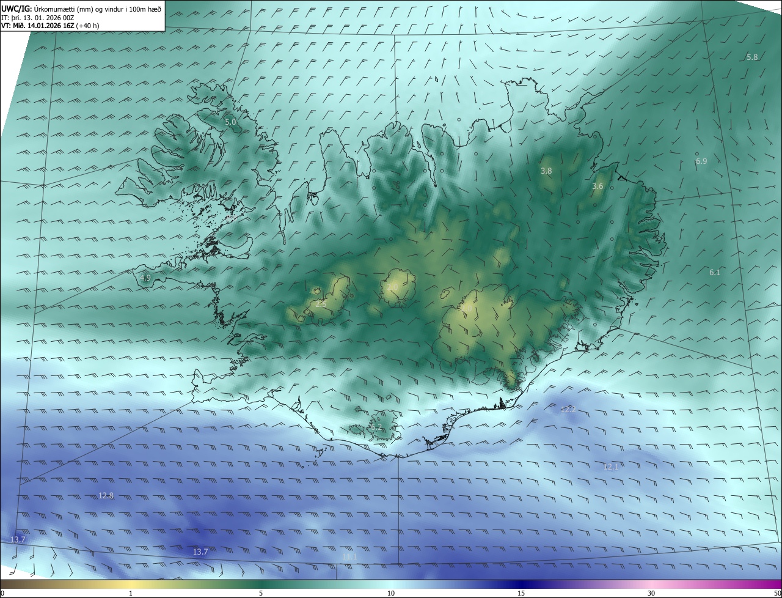
Task: Click the 2.5 value label
Action: 321,303
